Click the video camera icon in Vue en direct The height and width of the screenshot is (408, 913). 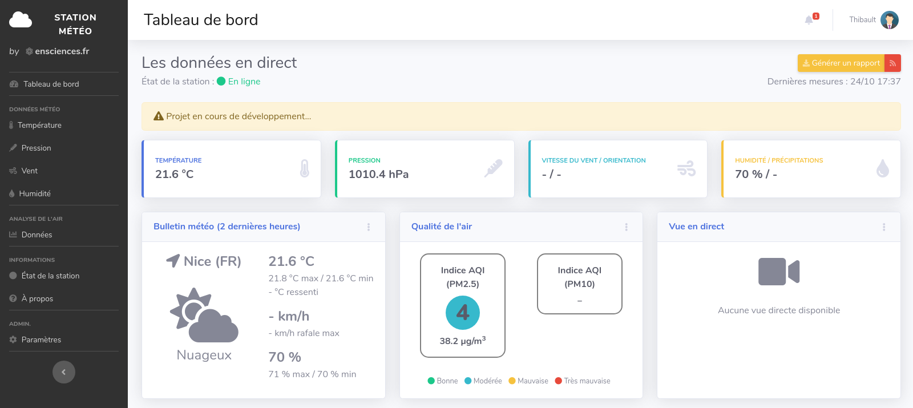point(778,272)
